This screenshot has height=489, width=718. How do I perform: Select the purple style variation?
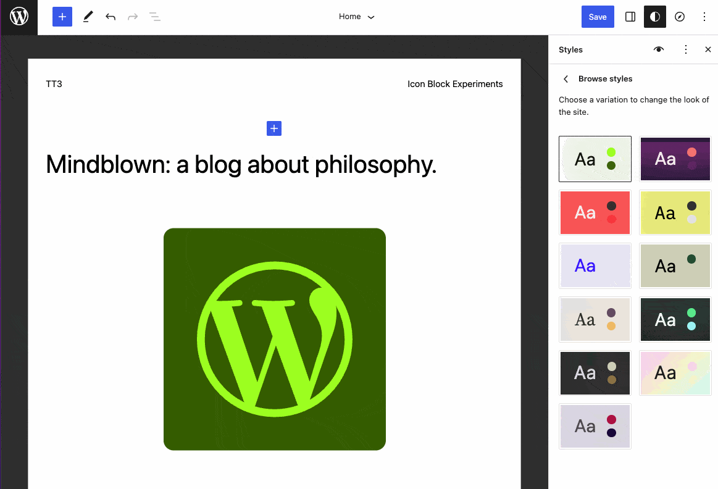point(675,159)
